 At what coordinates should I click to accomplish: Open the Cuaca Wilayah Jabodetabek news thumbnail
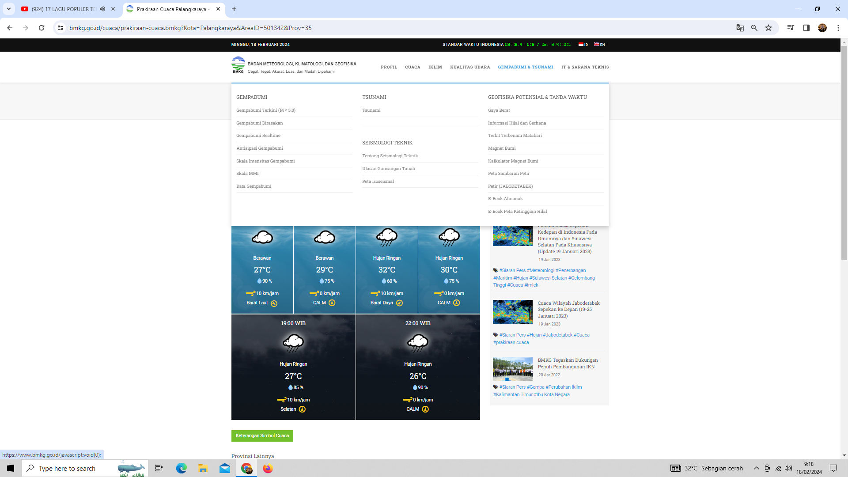click(x=513, y=312)
